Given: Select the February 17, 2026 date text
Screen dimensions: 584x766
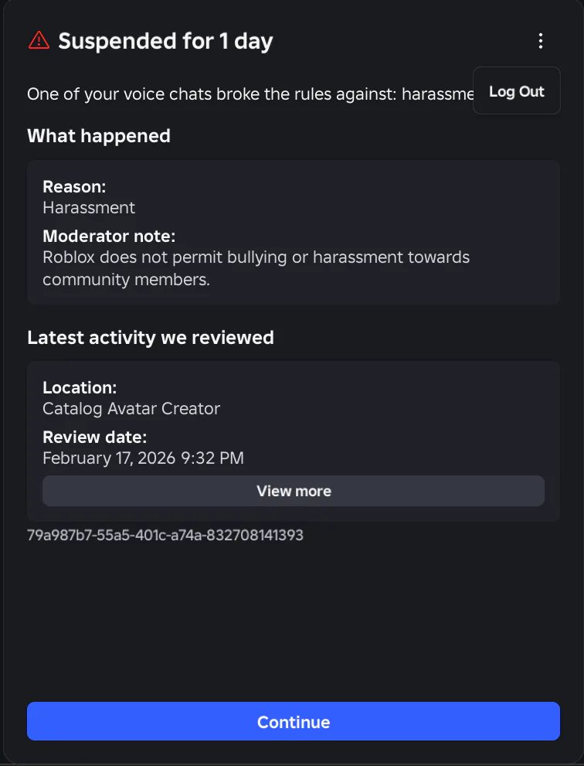Looking at the screenshot, I should (x=143, y=458).
